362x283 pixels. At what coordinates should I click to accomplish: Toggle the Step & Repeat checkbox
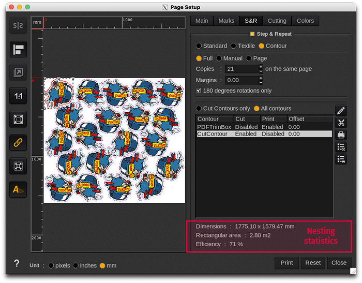tap(252, 34)
